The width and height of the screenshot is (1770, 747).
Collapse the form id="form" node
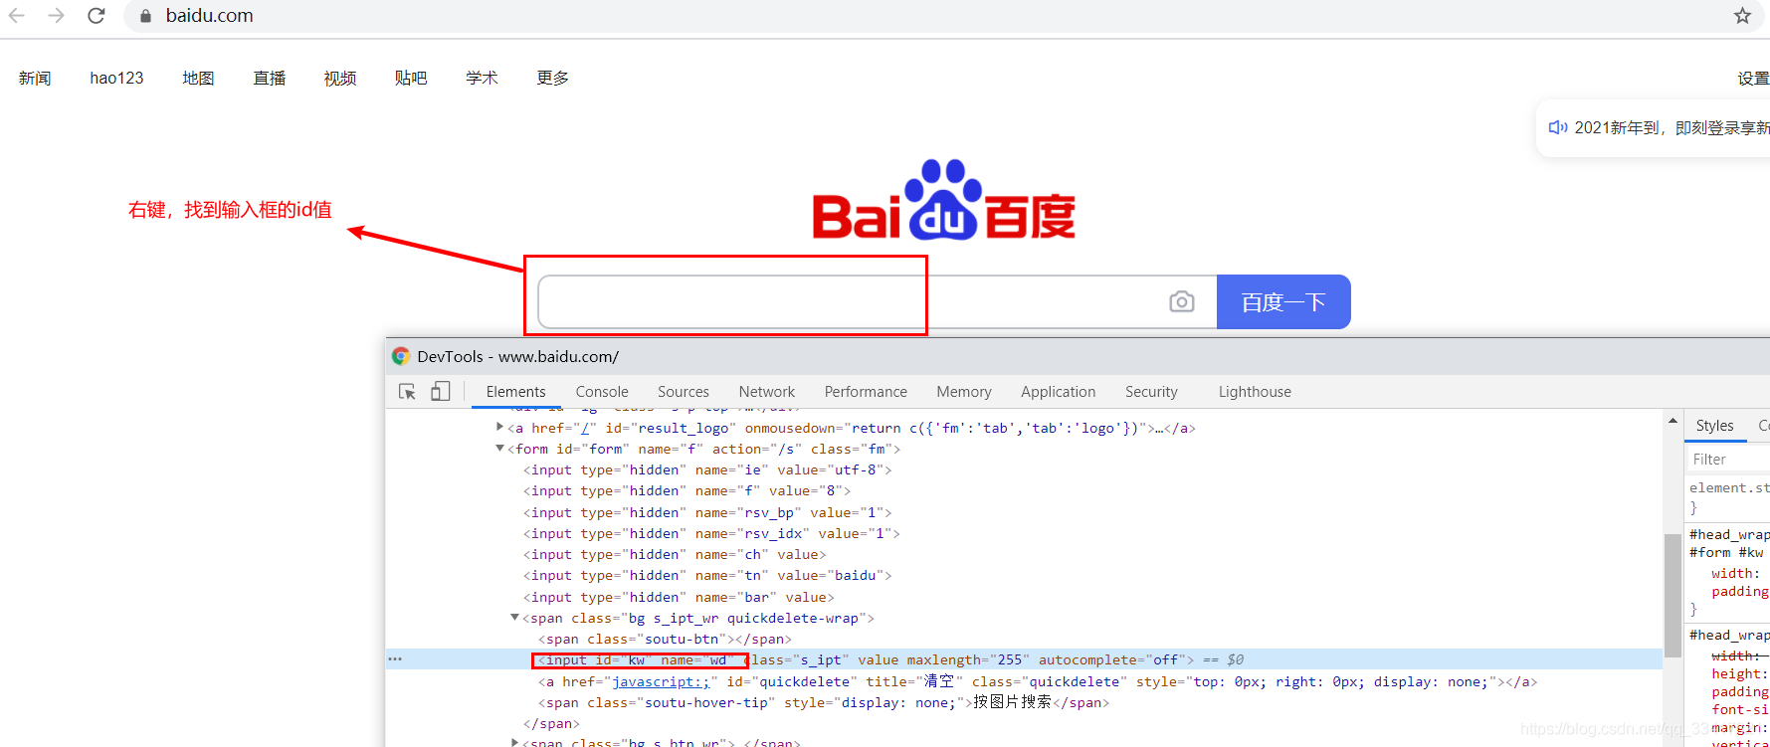pos(499,449)
